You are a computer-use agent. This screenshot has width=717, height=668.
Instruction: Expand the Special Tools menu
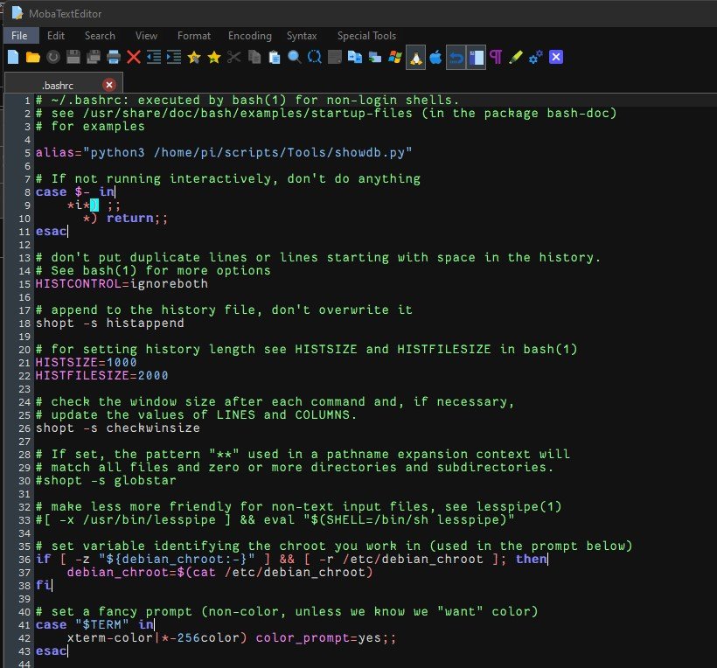366,36
